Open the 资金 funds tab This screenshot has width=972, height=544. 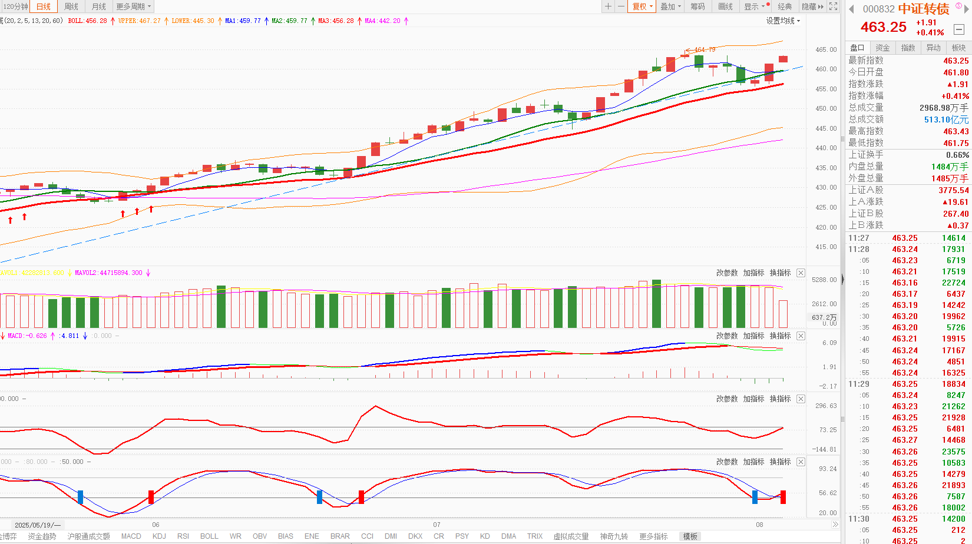click(882, 48)
